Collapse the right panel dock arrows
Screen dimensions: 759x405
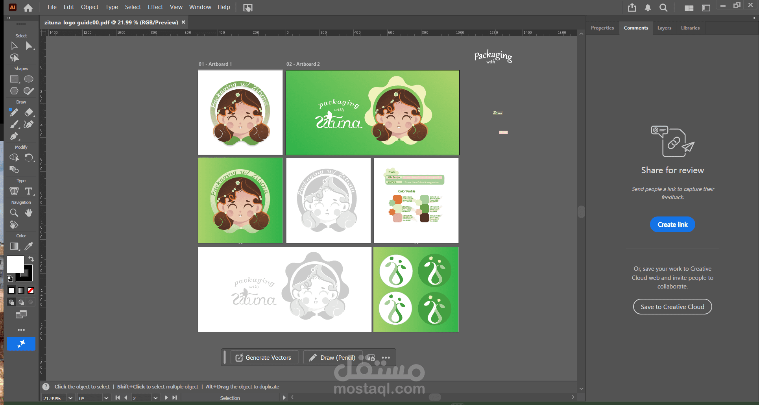[754, 18]
